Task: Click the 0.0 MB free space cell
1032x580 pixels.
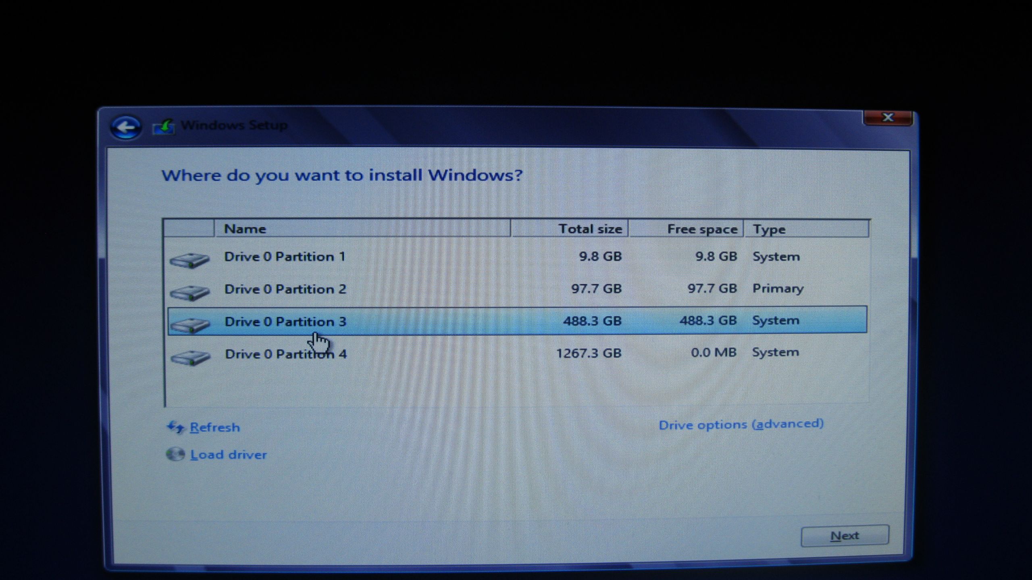Action: coord(714,353)
